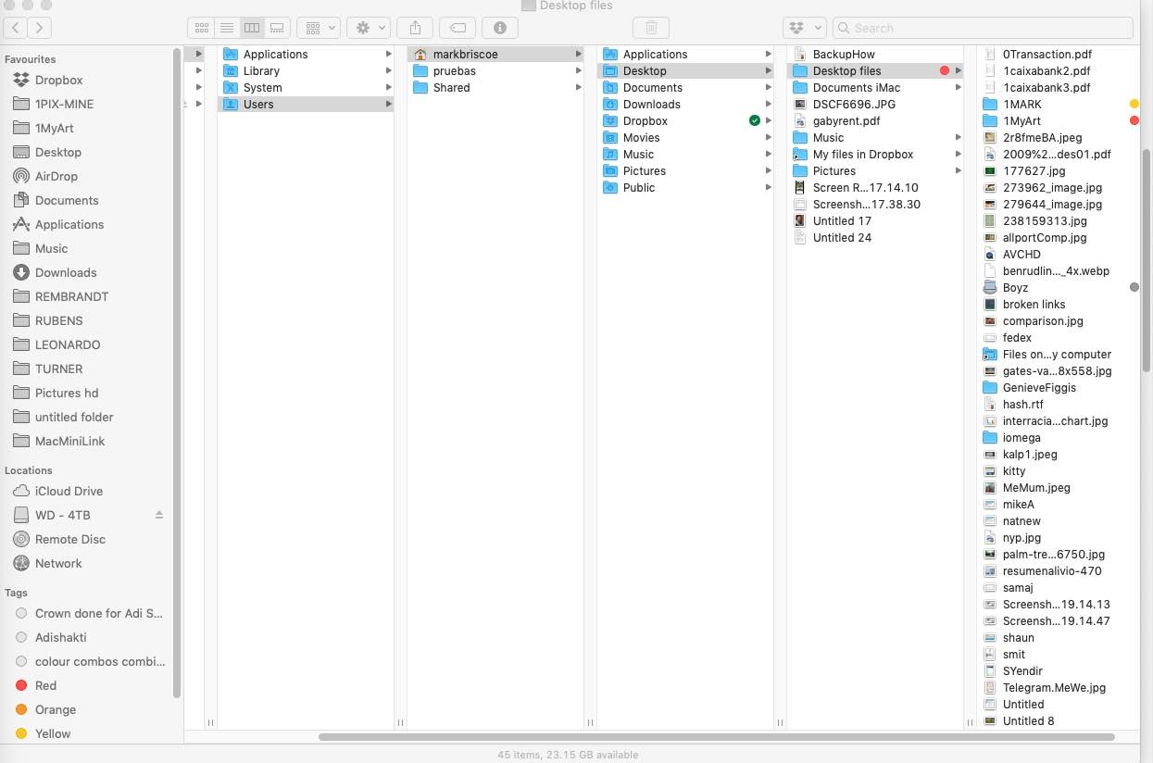Go forward using the toolbar forward arrow
The height and width of the screenshot is (763, 1153).
pyautogui.click(x=39, y=28)
